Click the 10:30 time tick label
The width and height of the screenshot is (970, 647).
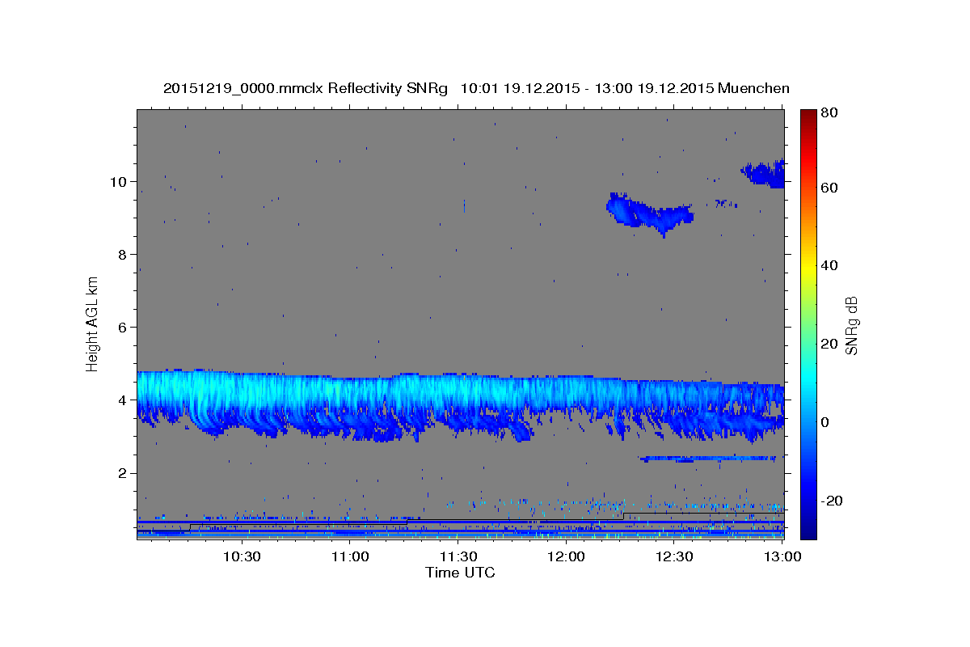[242, 556]
